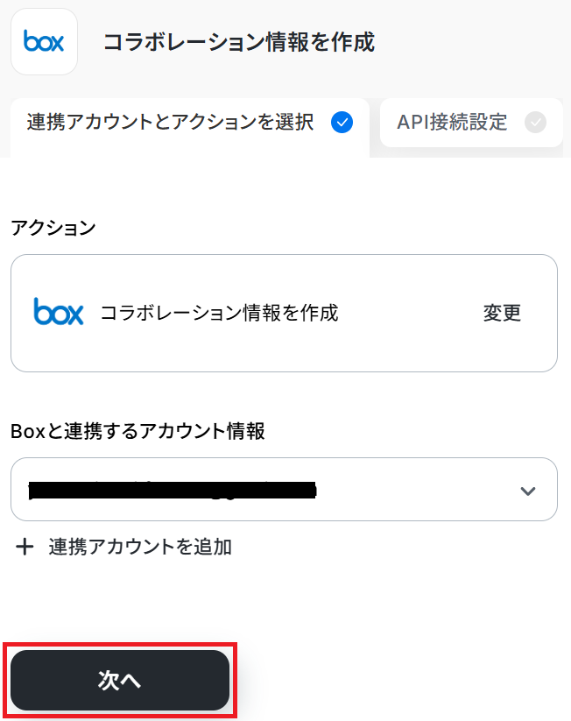Select the 連携アカウントとアクションを選択 tab
Screen dimensions: 571x721
click(x=170, y=123)
